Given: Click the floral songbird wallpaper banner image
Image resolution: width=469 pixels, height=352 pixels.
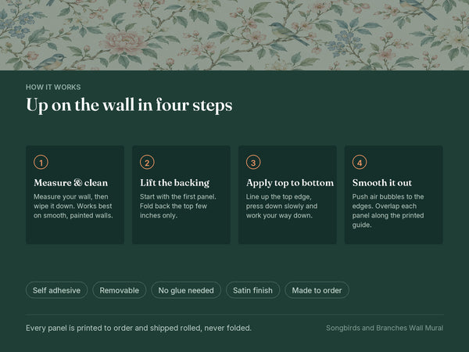Looking at the screenshot, I should [x=234, y=35].
